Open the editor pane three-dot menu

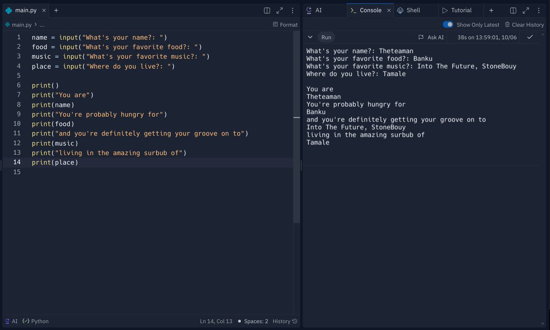click(292, 10)
